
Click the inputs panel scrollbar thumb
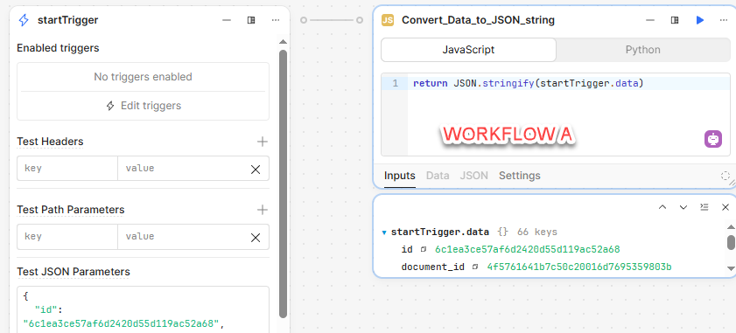(731, 242)
